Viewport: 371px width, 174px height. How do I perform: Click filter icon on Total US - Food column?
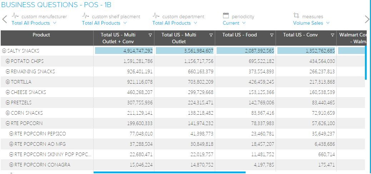tap(272, 35)
